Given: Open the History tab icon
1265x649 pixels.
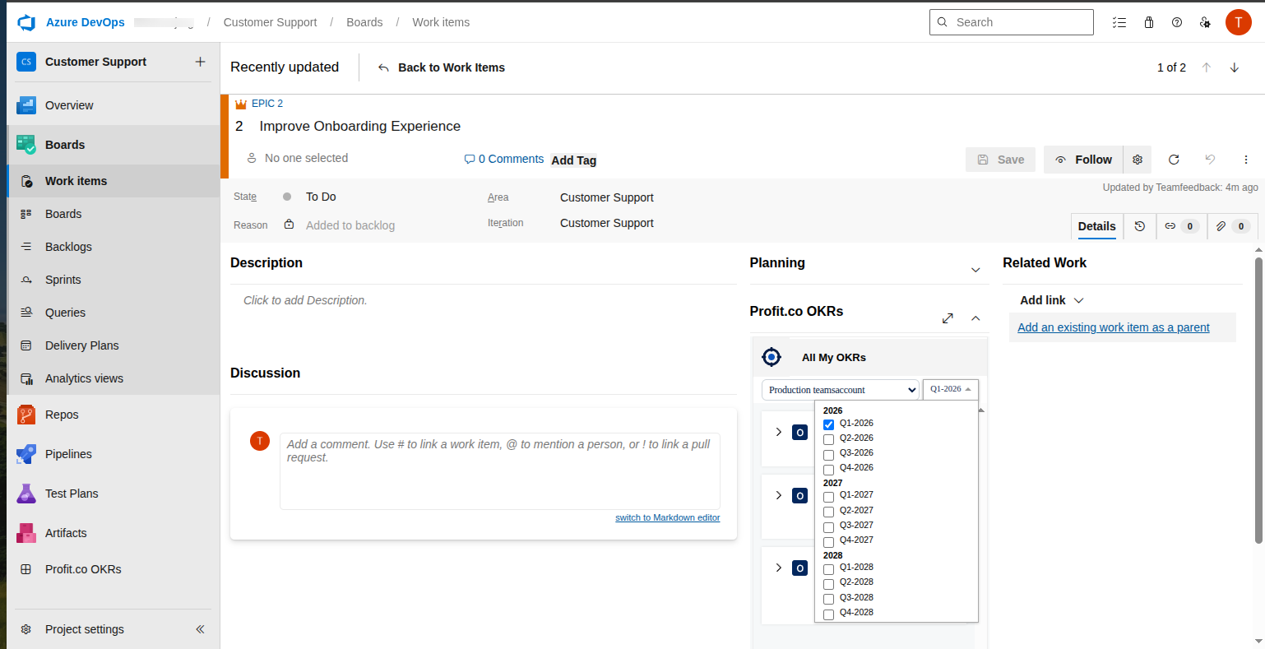Looking at the screenshot, I should pyautogui.click(x=1140, y=226).
